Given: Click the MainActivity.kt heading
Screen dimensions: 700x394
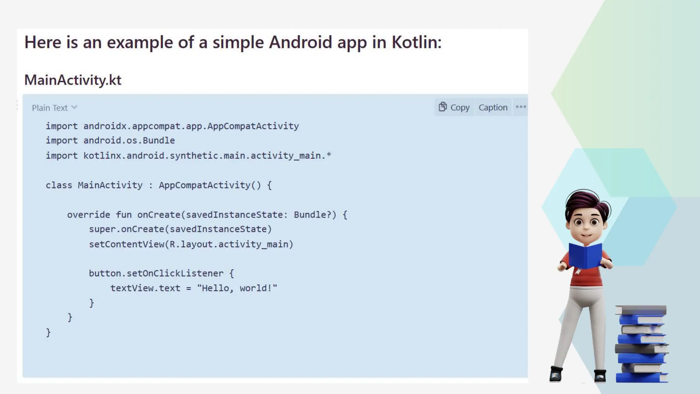Looking at the screenshot, I should click(x=73, y=80).
